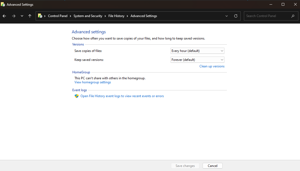Click the Save changes button

tap(185, 166)
